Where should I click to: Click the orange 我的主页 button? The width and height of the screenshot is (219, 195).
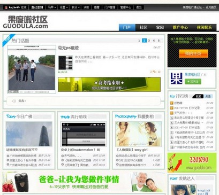[x=193, y=53]
